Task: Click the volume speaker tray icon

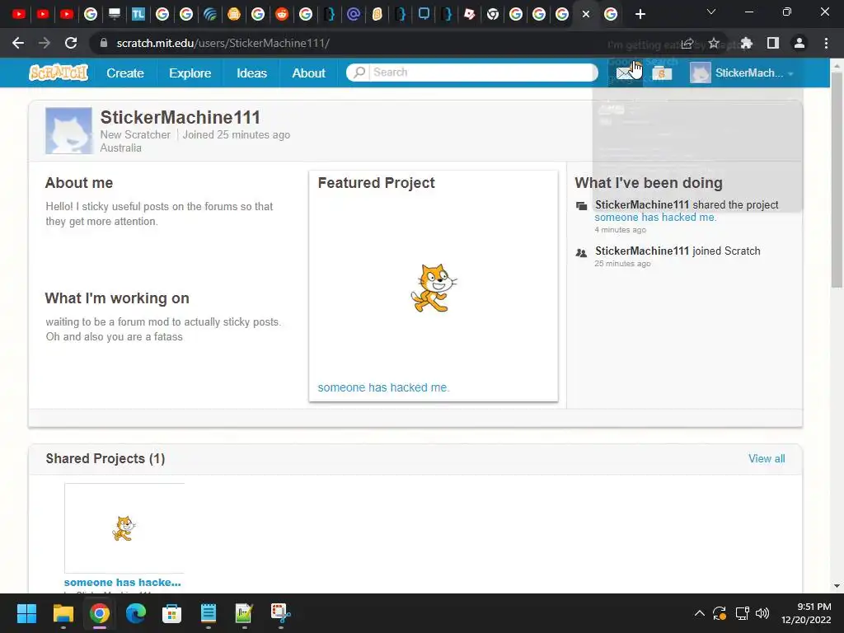Action: 762,613
